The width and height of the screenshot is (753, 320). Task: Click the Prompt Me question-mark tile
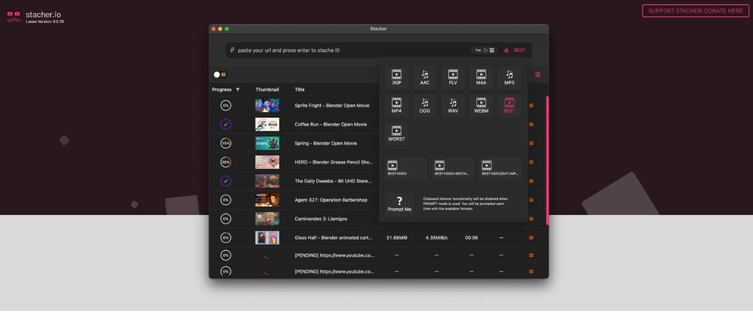tap(399, 204)
